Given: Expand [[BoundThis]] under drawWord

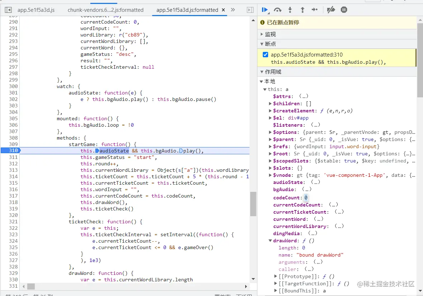Looking at the screenshot, I should point(276,291).
